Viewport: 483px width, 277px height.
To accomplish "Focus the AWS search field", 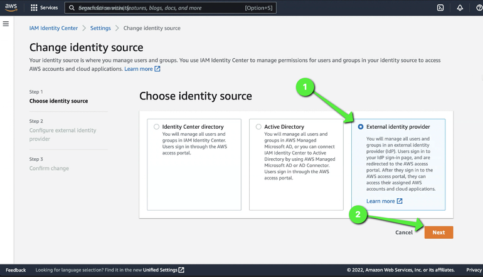I will (x=171, y=8).
